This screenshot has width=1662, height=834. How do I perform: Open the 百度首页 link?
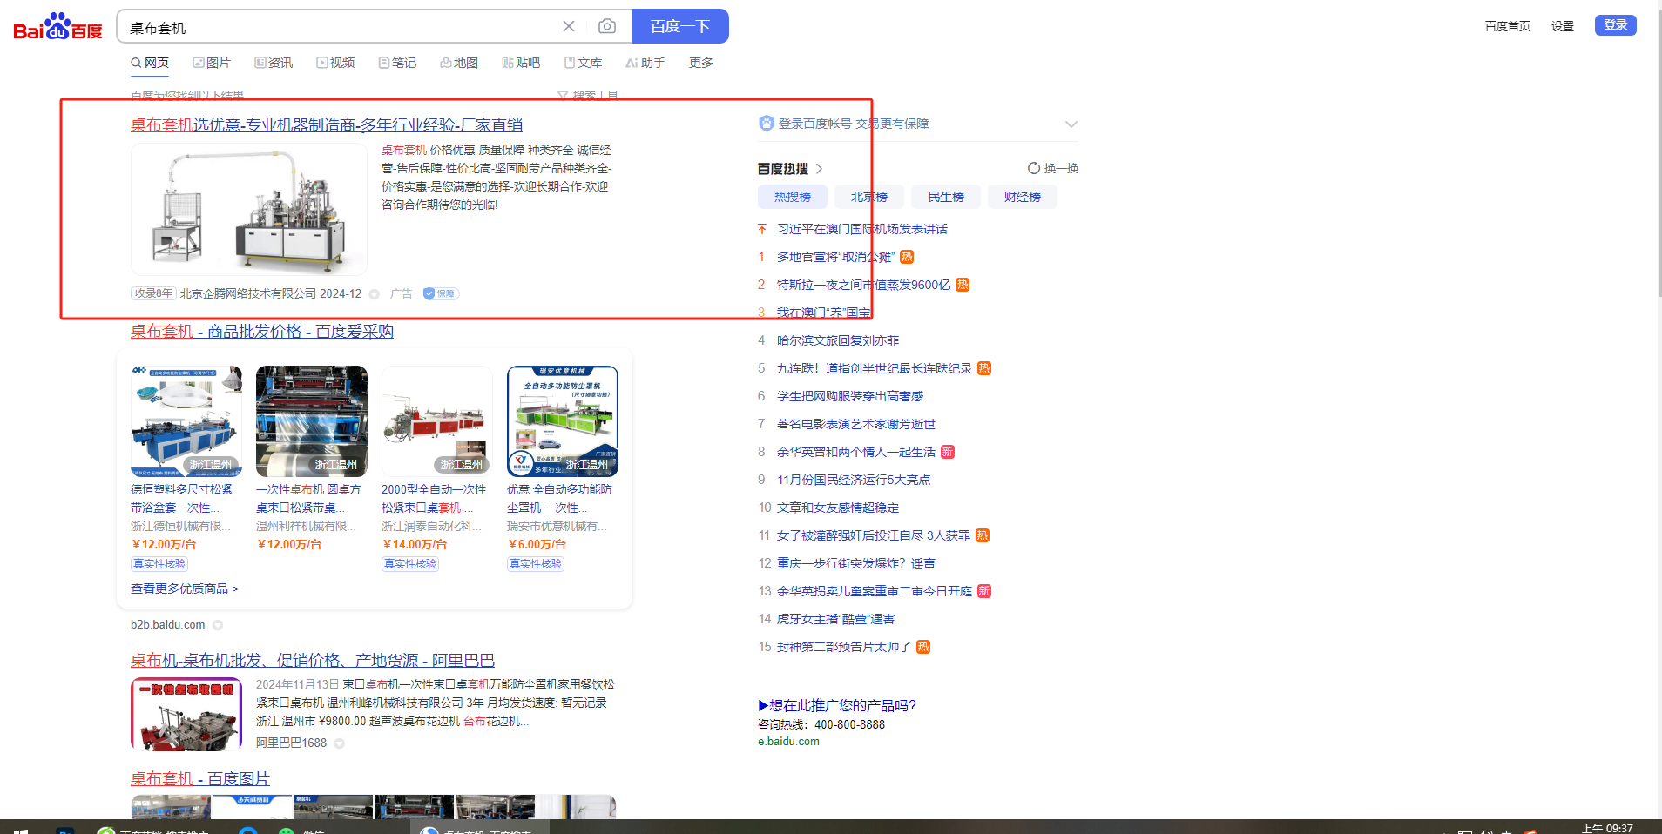click(1507, 26)
